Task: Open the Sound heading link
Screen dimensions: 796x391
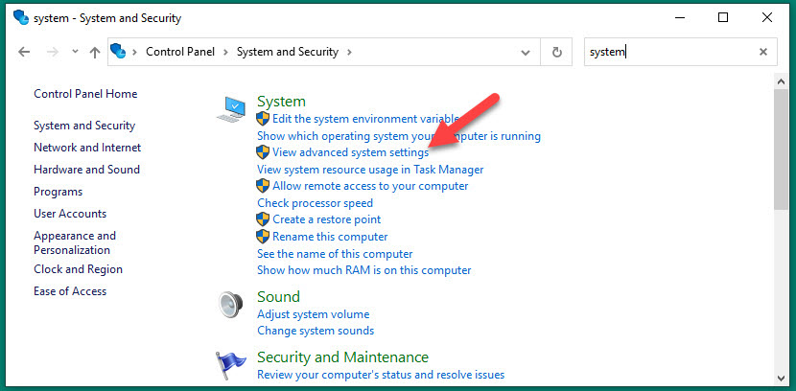Action: pos(278,297)
